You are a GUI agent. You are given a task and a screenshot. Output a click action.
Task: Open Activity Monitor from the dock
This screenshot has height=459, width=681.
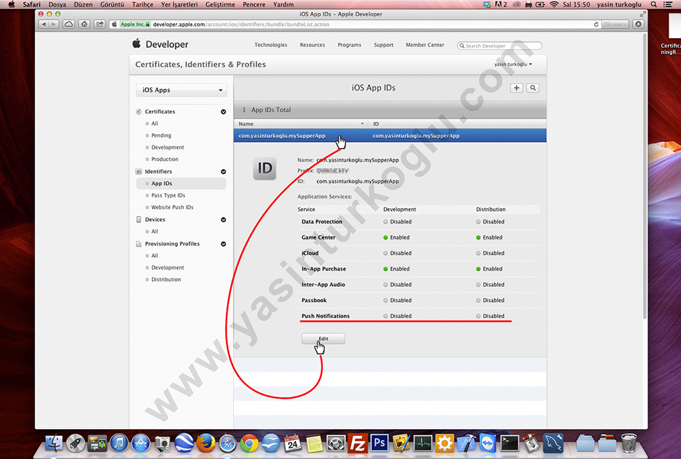(x=423, y=443)
